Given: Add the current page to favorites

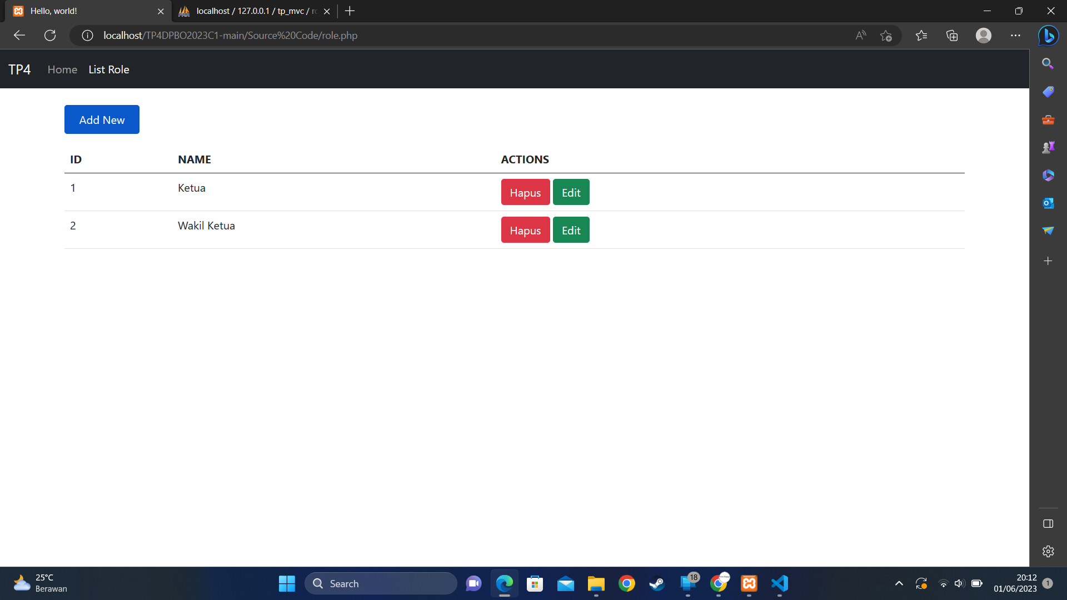Looking at the screenshot, I should [886, 36].
